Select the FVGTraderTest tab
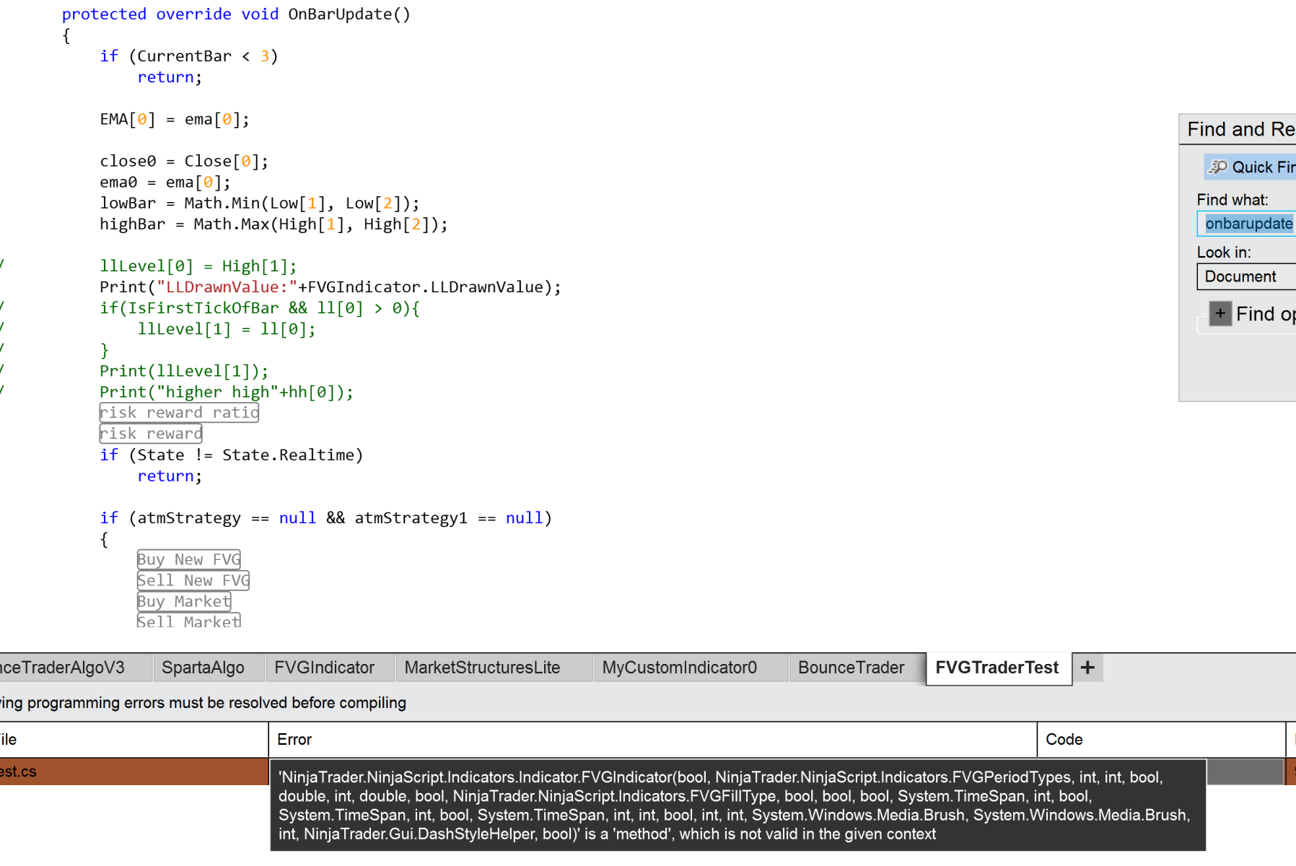Viewport: 1296px width, 866px height. point(997,668)
